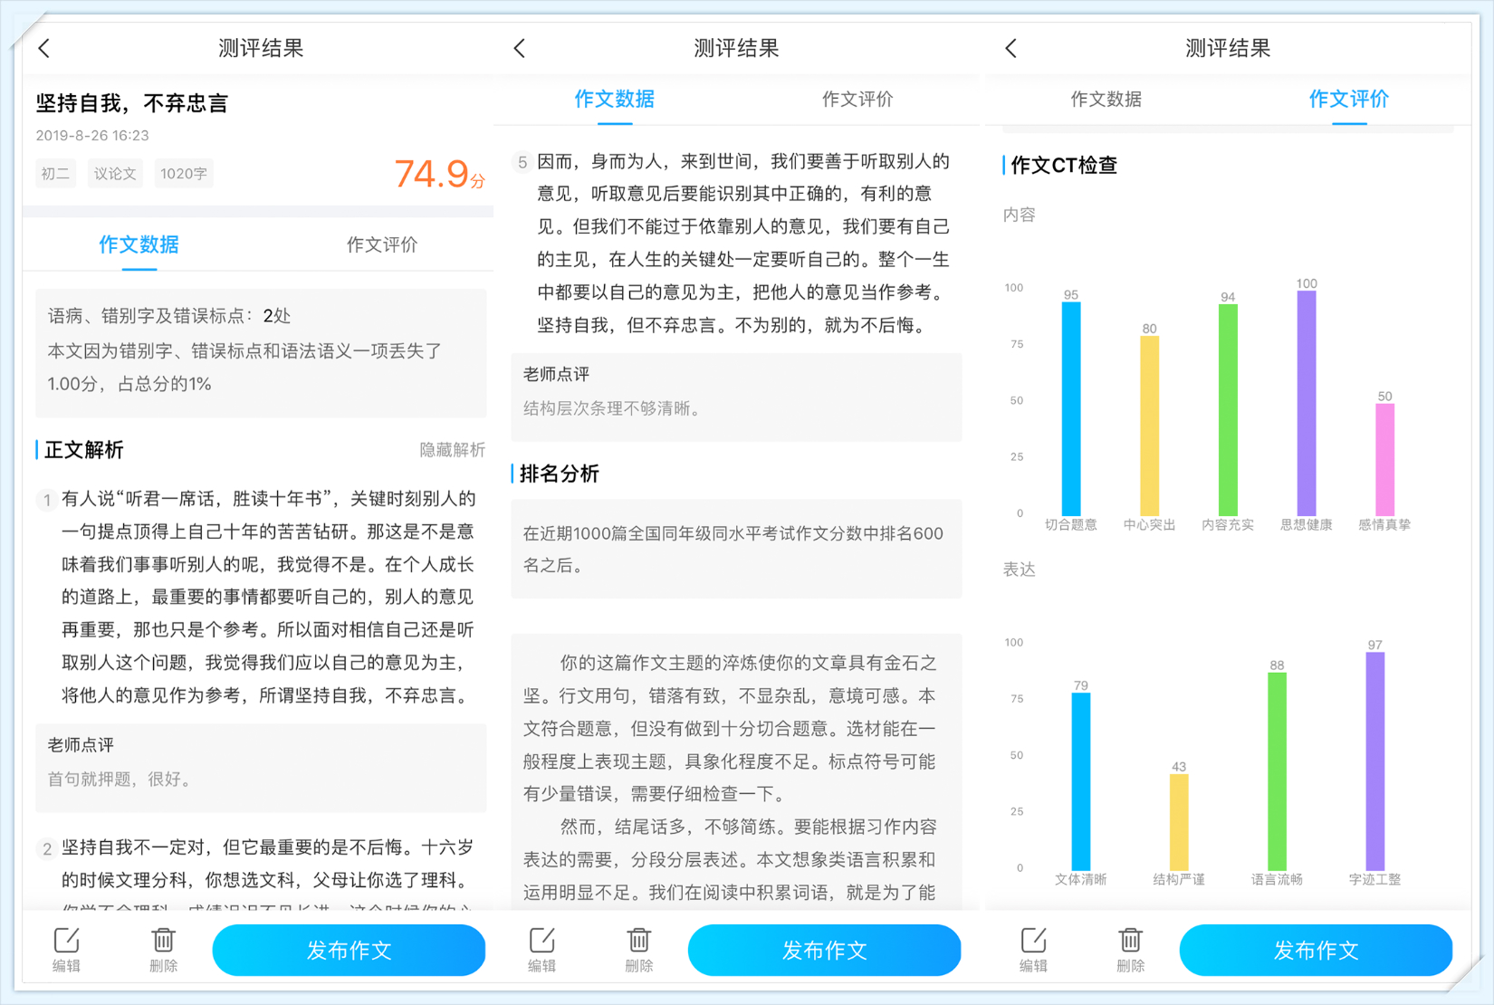Tap the 发布作文 button on the rightmost screen
This screenshot has width=1494, height=1005.
pos(1316,950)
